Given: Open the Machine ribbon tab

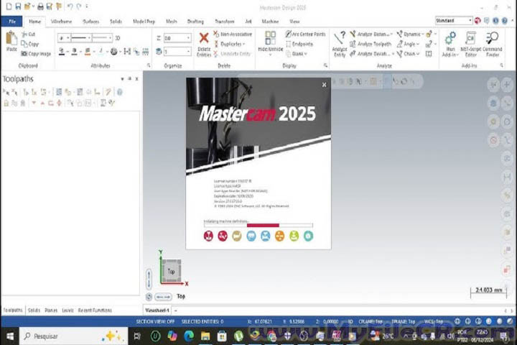Looking at the screenshot, I should pos(270,22).
